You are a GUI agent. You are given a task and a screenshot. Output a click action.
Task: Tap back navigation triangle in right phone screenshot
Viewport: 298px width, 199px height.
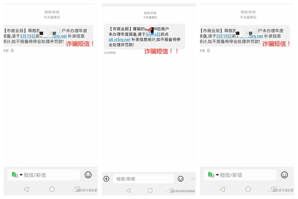[x=223, y=189]
